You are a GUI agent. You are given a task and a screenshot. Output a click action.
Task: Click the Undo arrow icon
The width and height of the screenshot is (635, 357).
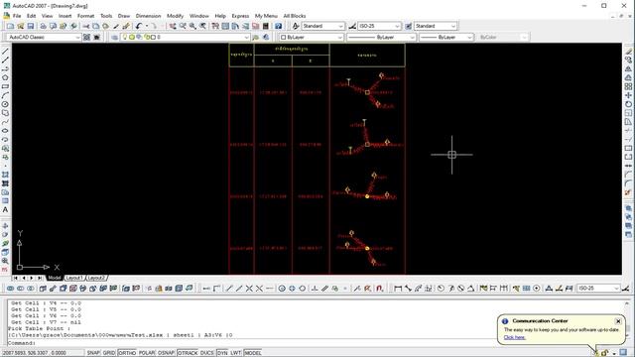coord(139,26)
